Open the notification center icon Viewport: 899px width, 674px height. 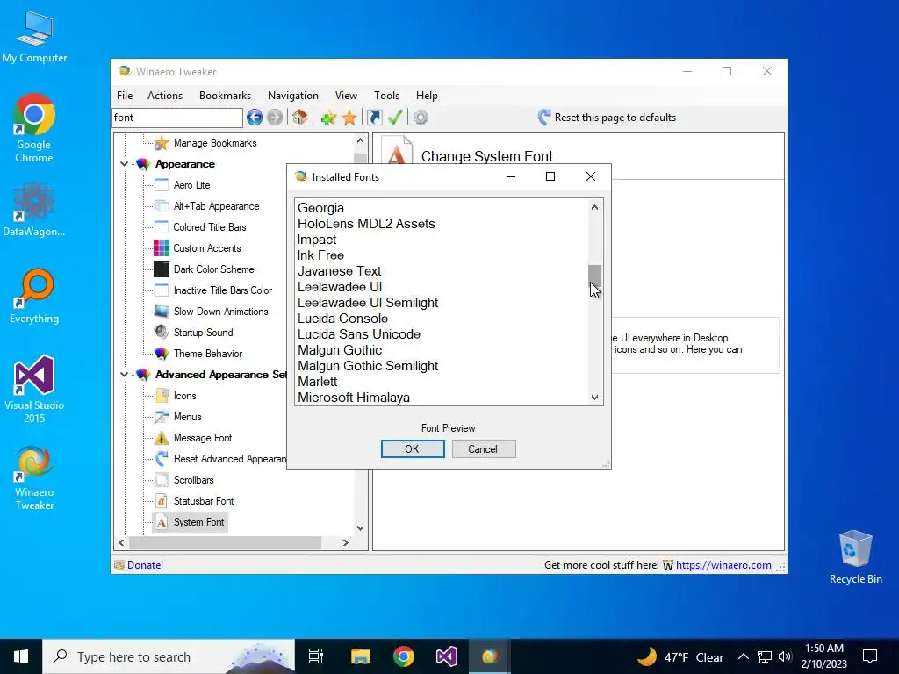(870, 656)
